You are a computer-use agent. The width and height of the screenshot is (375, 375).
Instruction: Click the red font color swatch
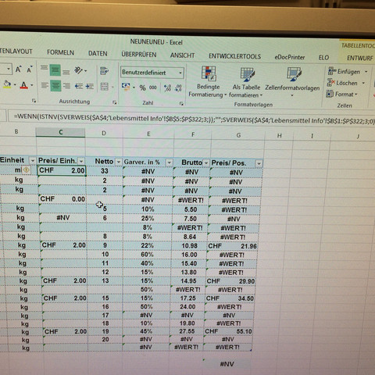point(24,85)
